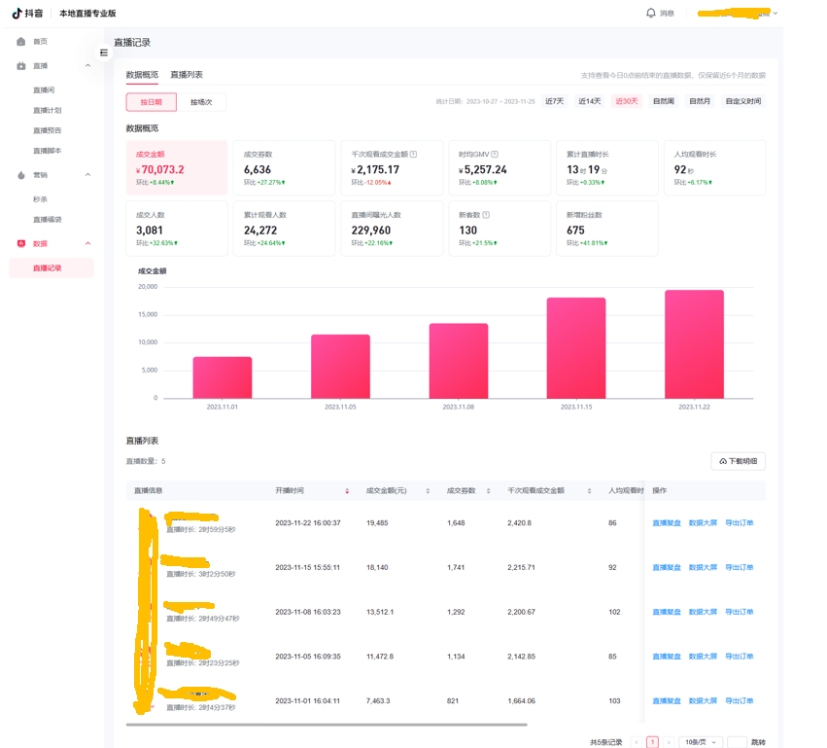The image size is (827, 748).
Task: Click help icon next to 时均GMV
Action: click(495, 155)
